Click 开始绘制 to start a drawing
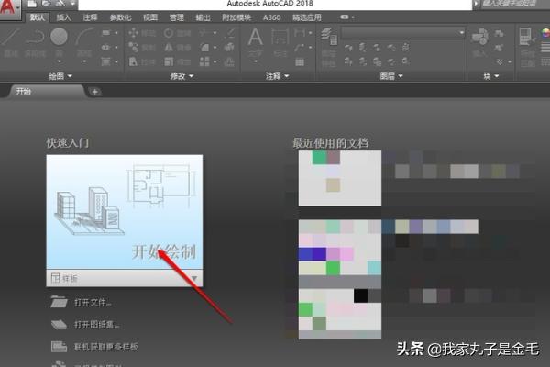Image resolution: width=550 pixels, height=367 pixels. (163, 251)
